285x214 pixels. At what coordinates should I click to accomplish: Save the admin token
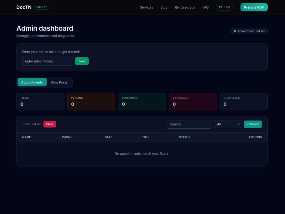pos(82,61)
